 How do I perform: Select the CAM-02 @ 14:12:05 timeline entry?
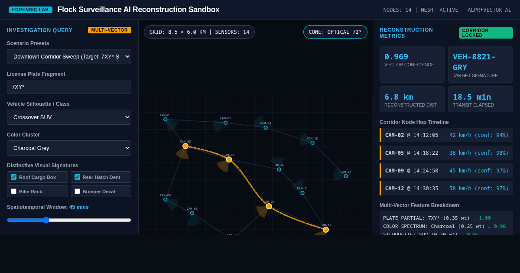tap(446, 135)
